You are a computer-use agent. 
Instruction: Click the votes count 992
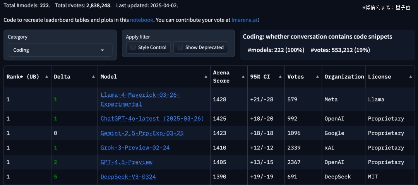pos(292,119)
